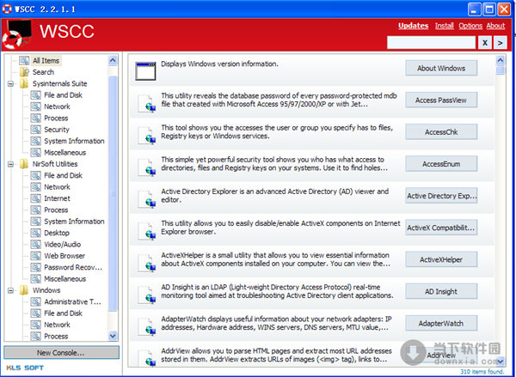
Task: Click the All Items tree icon
Action: point(24,60)
